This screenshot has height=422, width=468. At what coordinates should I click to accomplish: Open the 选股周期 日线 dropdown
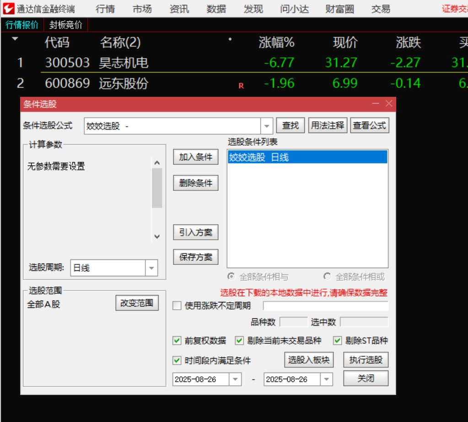[x=151, y=268]
